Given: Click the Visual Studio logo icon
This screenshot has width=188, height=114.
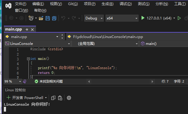Looking at the screenshot, I should pos(8,6).
